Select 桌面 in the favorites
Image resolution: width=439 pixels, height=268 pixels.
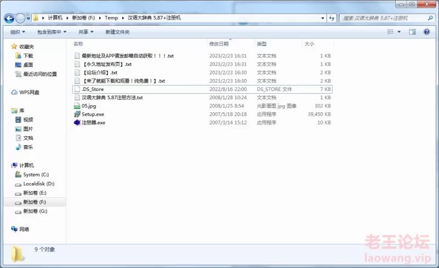[28, 65]
